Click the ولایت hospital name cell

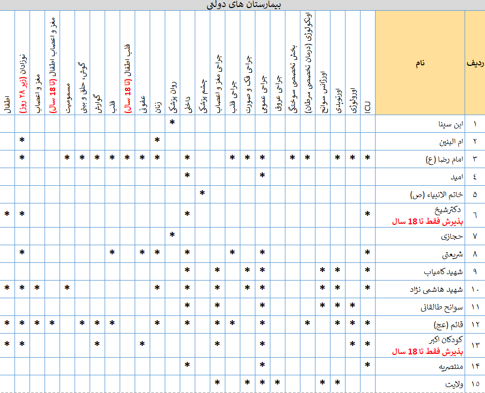coord(420,383)
